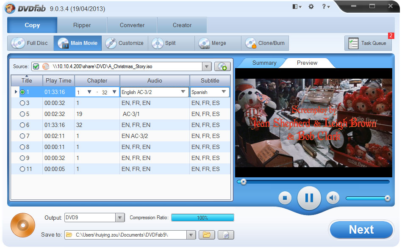Switch to the Ripper tab
The image size is (402, 248).
point(82,25)
